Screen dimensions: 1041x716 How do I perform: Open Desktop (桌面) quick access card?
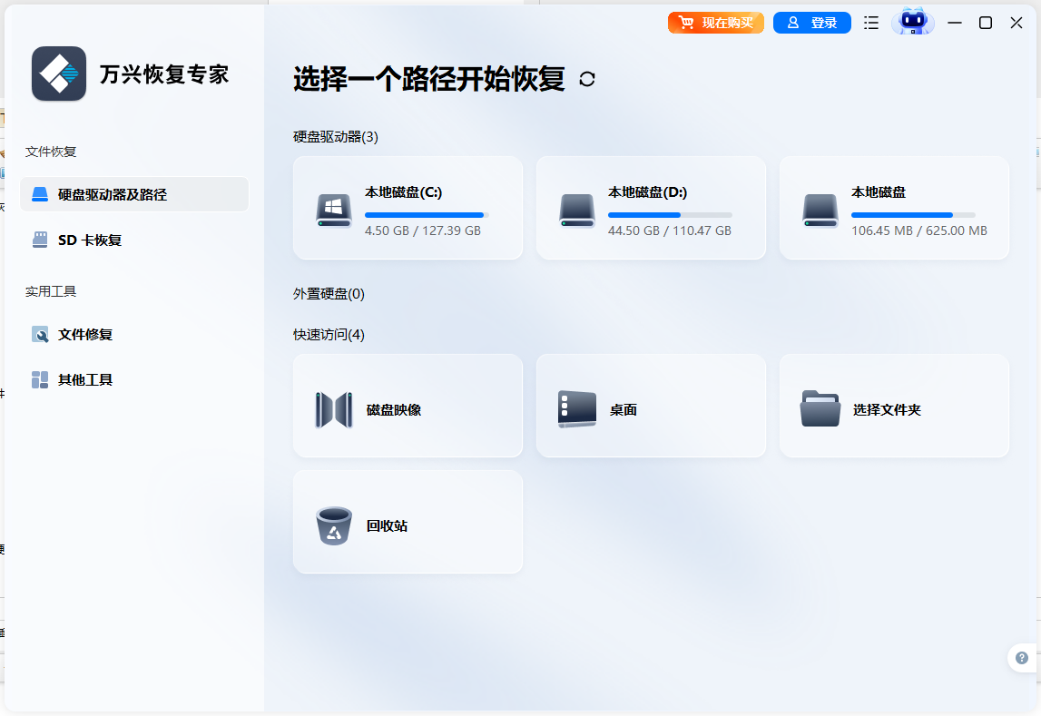click(x=651, y=406)
